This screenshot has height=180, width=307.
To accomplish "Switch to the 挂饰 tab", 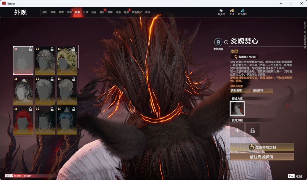I will (61, 12).
